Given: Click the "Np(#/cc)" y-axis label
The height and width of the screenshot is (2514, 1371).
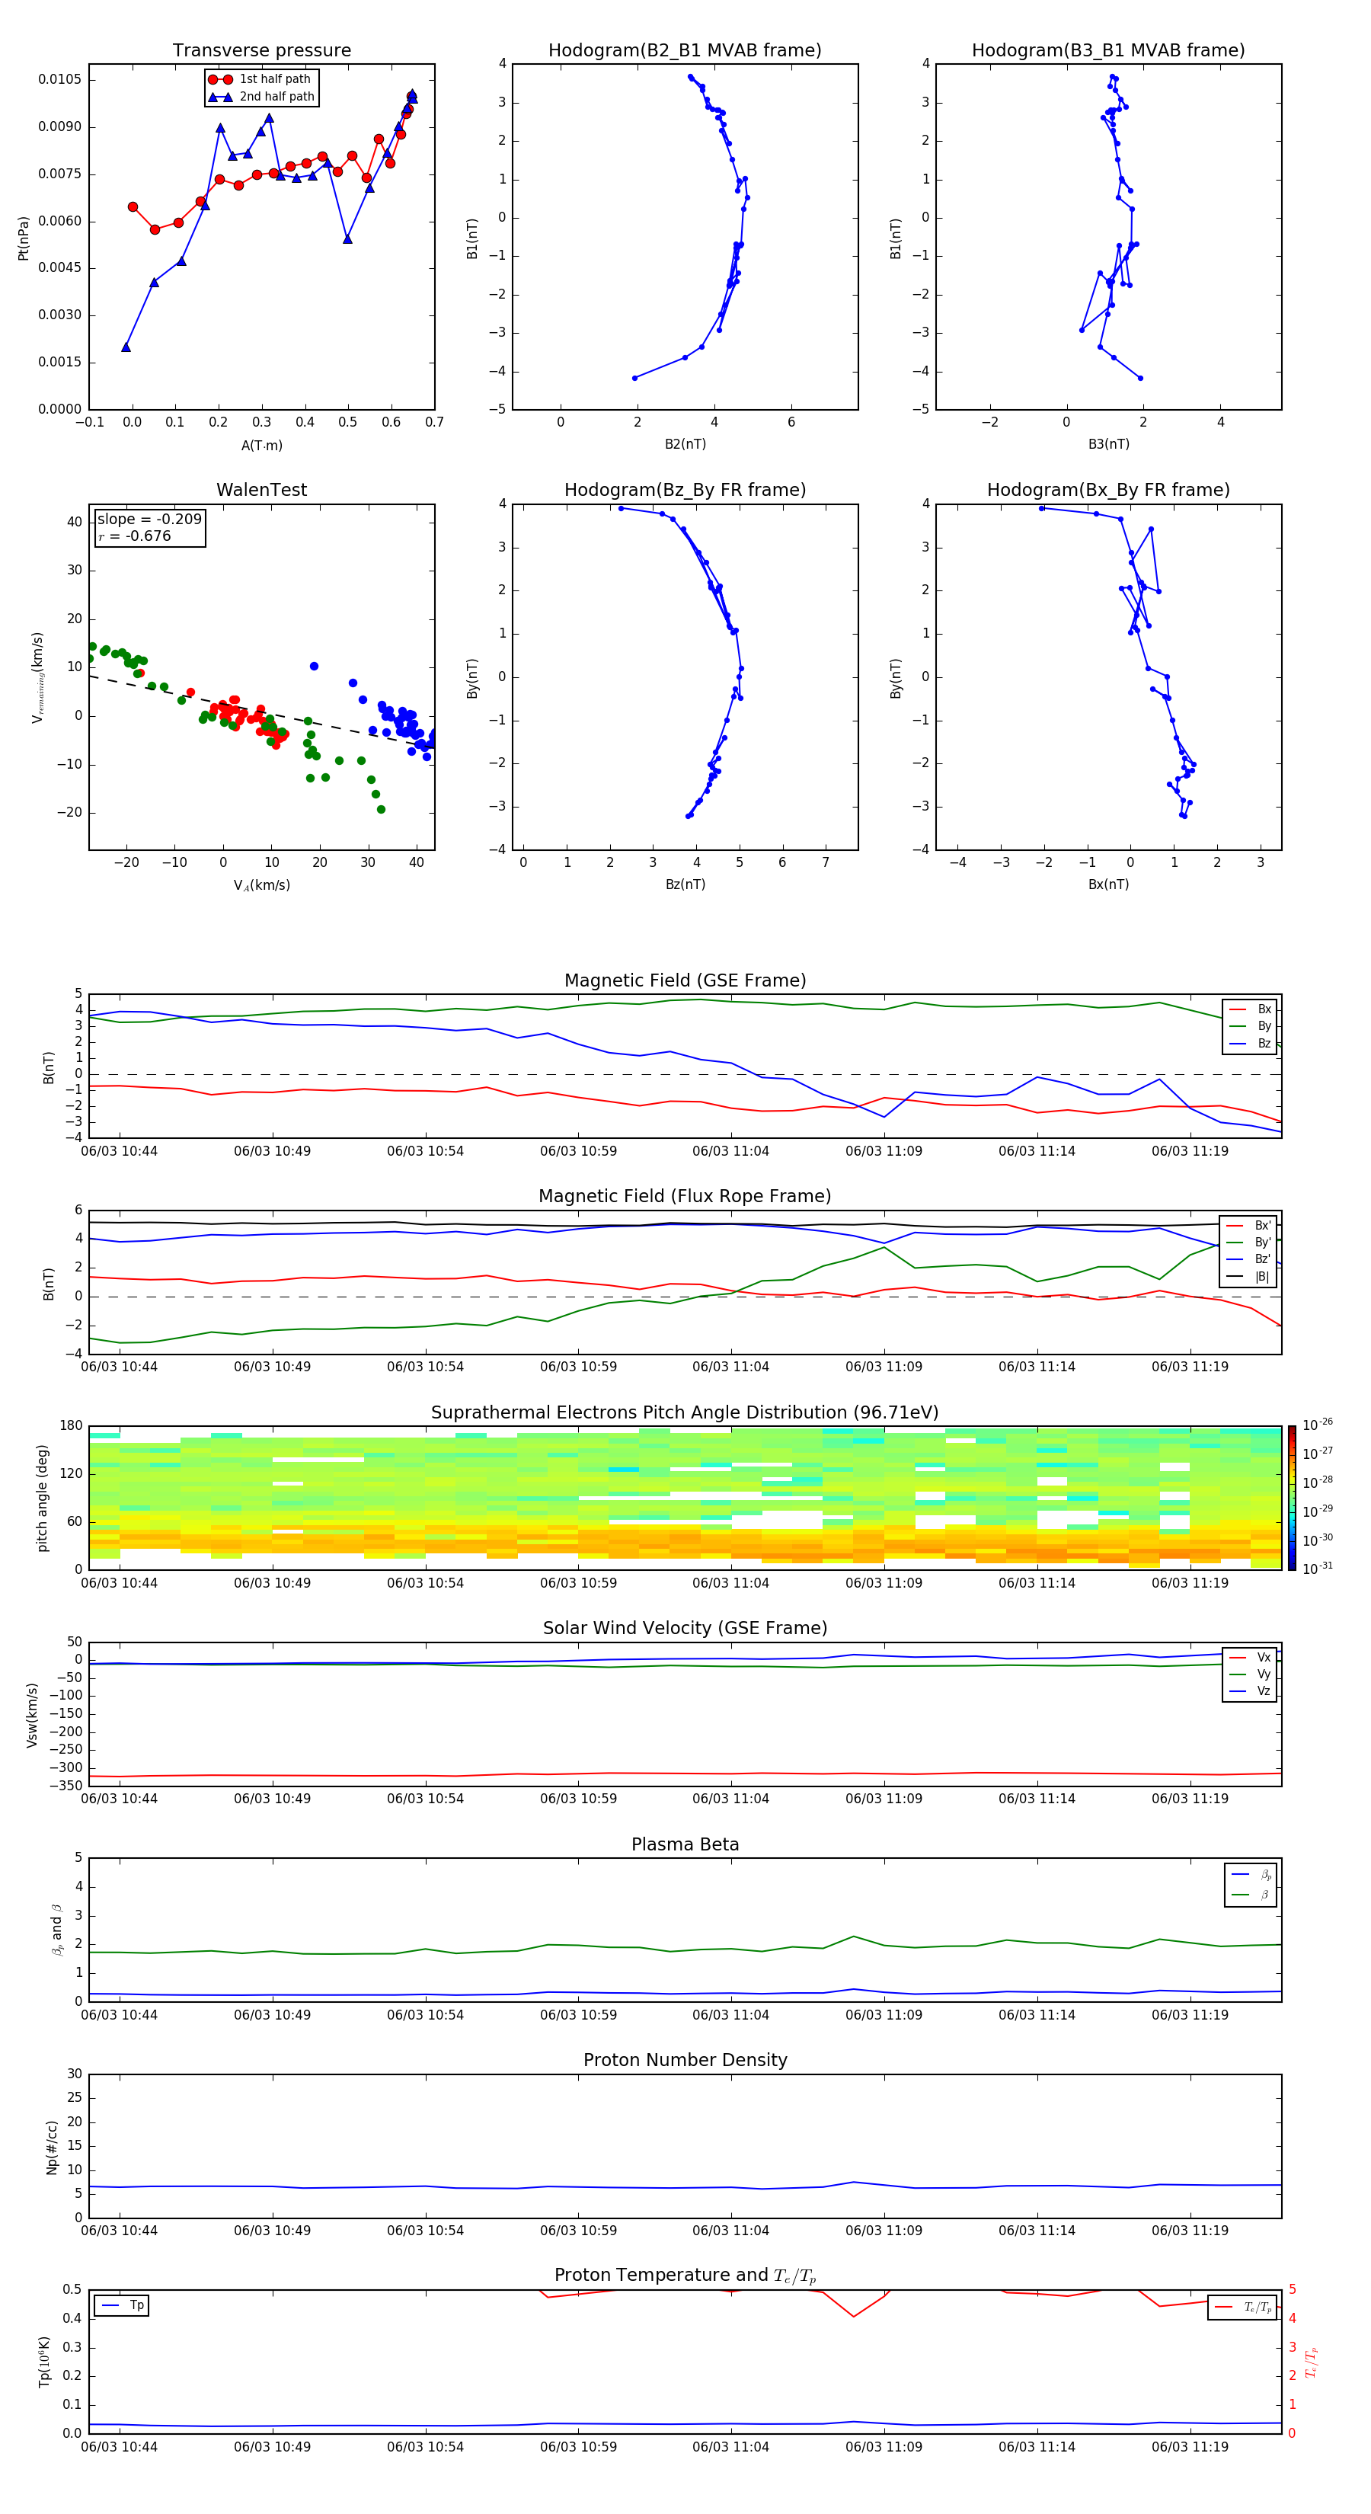Looking at the screenshot, I should coord(52,2147).
